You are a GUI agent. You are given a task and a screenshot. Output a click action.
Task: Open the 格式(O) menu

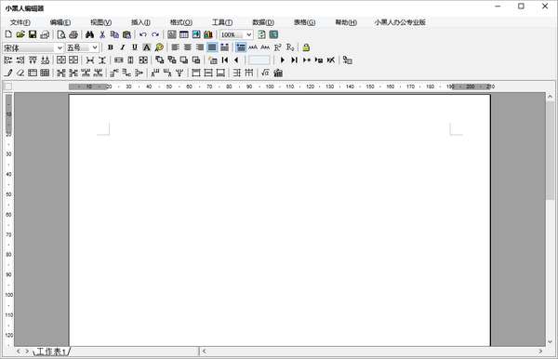[181, 22]
